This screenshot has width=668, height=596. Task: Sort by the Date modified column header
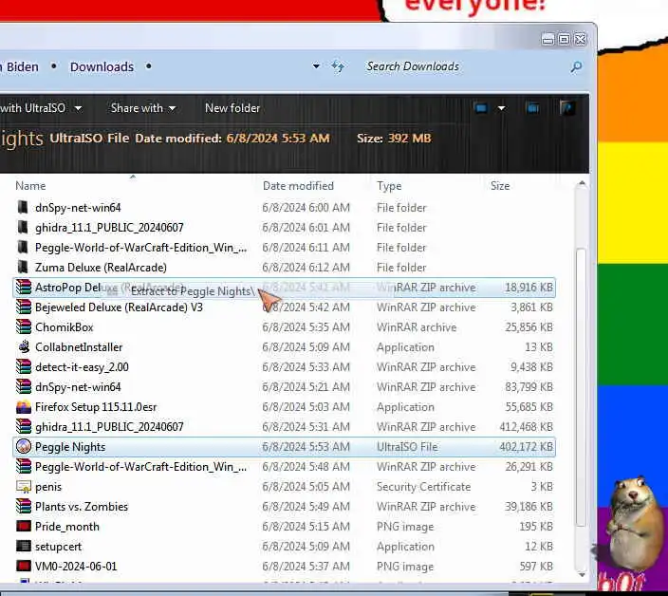pos(298,186)
